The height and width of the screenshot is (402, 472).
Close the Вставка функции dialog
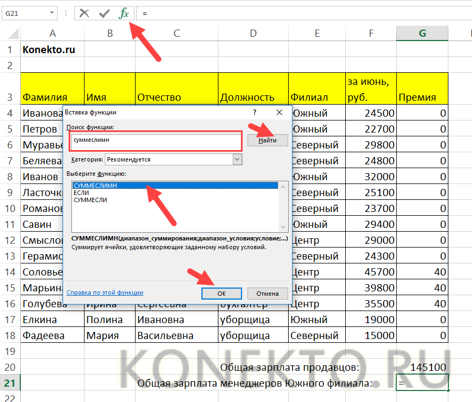click(x=279, y=112)
